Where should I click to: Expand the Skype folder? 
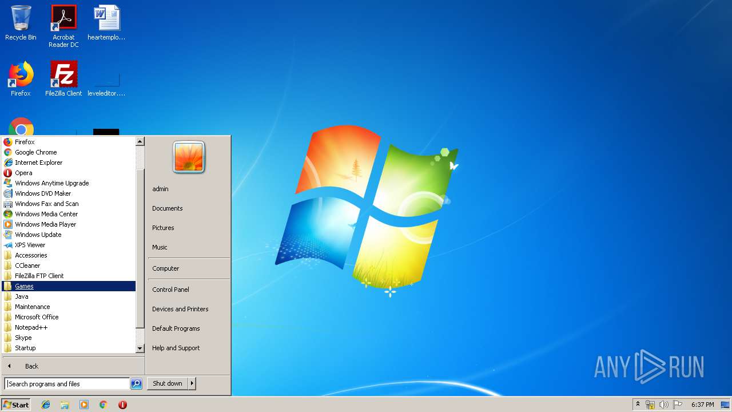pyautogui.click(x=69, y=338)
